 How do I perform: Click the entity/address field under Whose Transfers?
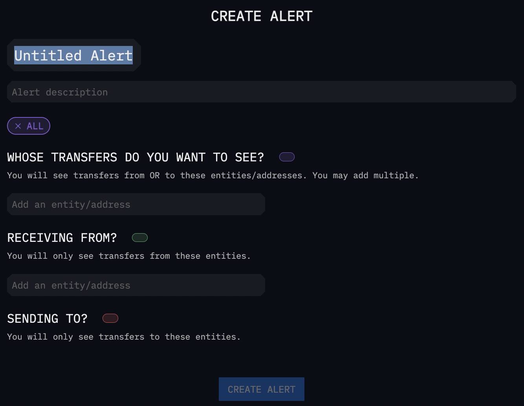click(136, 204)
